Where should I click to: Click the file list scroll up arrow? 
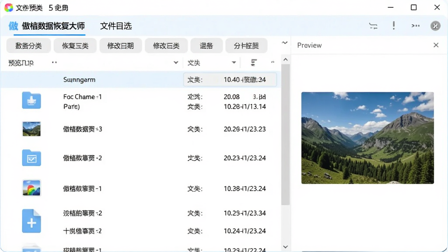pyautogui.click(x=285, y=59)
